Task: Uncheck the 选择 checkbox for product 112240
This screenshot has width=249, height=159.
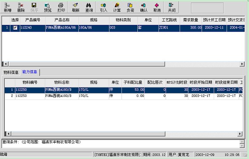Action: [15, 28]
